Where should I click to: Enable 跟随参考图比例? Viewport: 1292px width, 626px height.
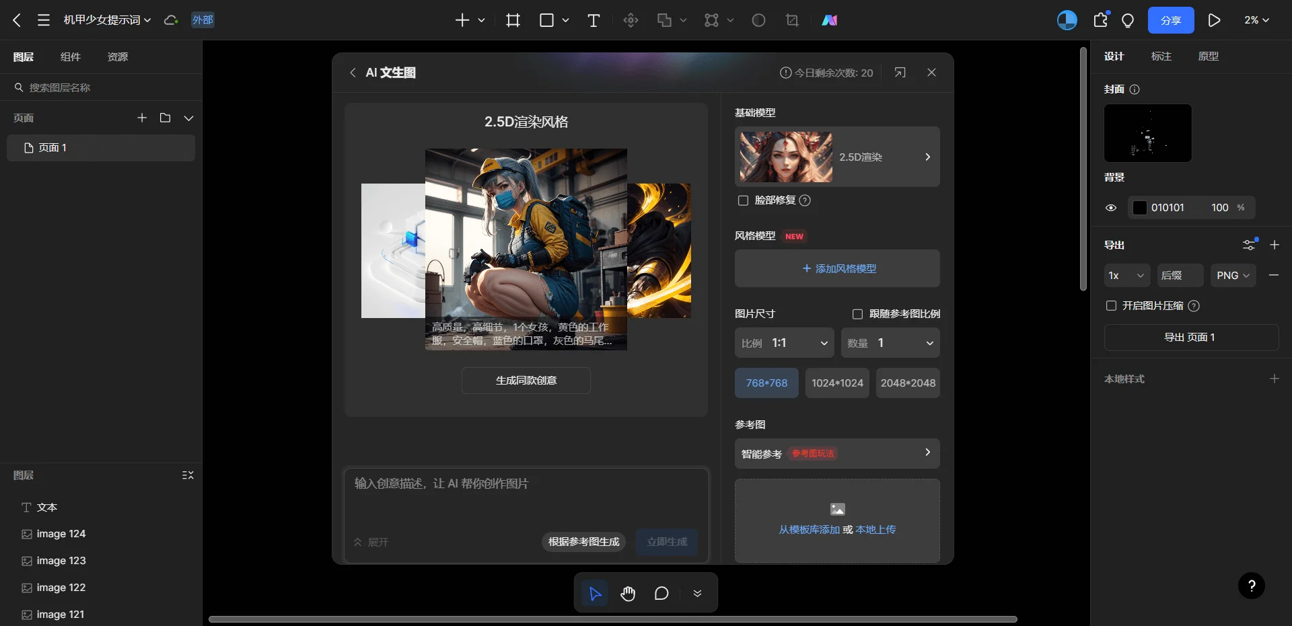pos(857,313)
